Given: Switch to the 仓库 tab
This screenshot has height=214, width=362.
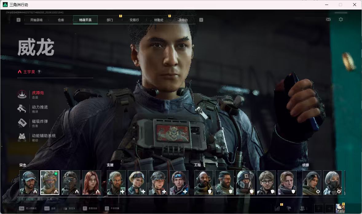Looking at the screenshot, I should click(x=61, y=20).
